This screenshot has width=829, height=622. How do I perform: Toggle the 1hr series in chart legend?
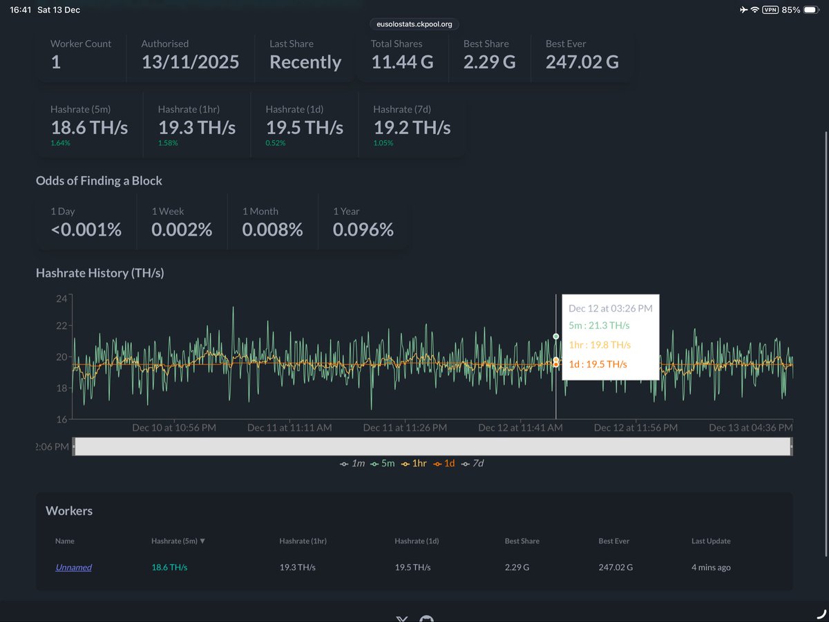(413, 463)
